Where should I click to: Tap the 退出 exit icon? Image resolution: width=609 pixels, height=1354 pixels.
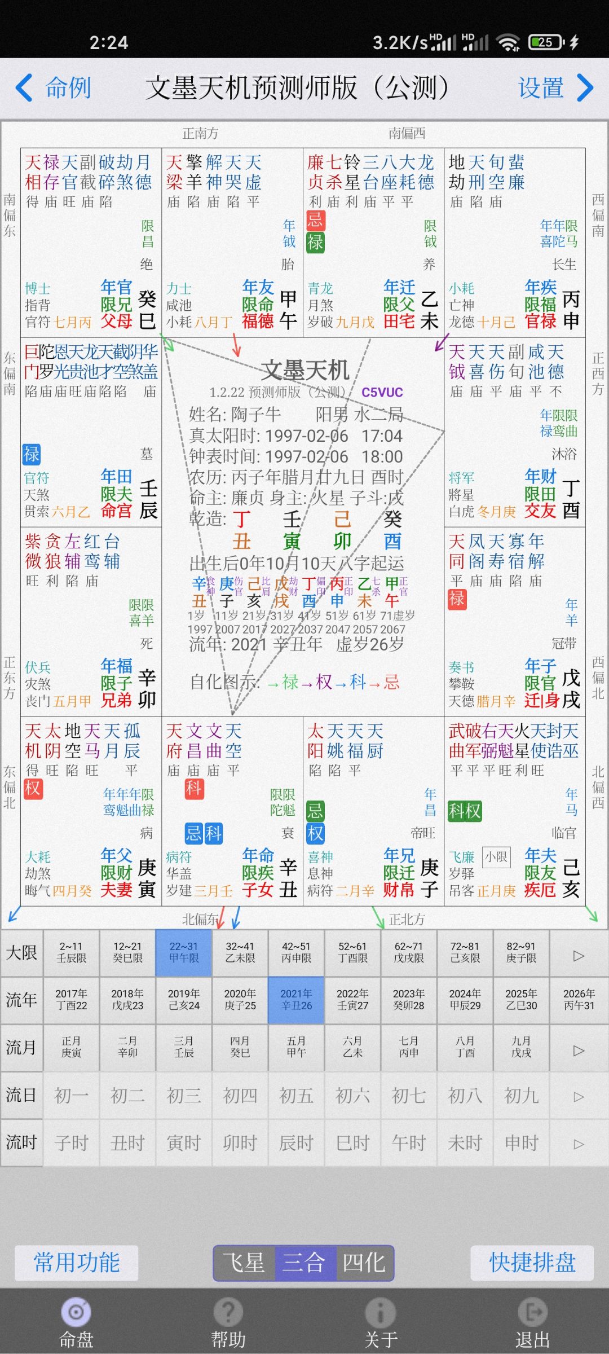(533, 1312)
